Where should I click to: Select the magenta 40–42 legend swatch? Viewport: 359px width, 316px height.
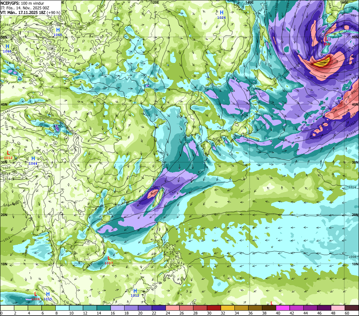(283, 308)
